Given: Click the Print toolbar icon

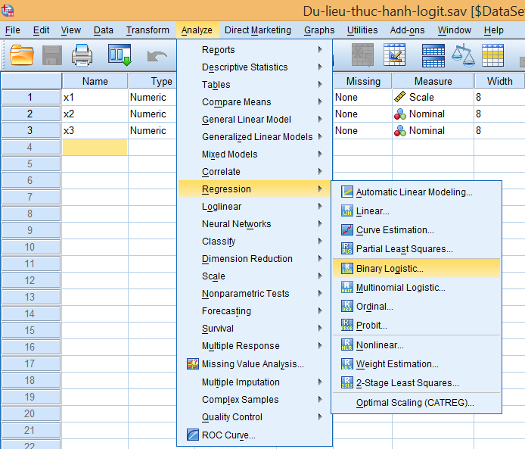Looking at the screenshot, I should coord(82,55).
